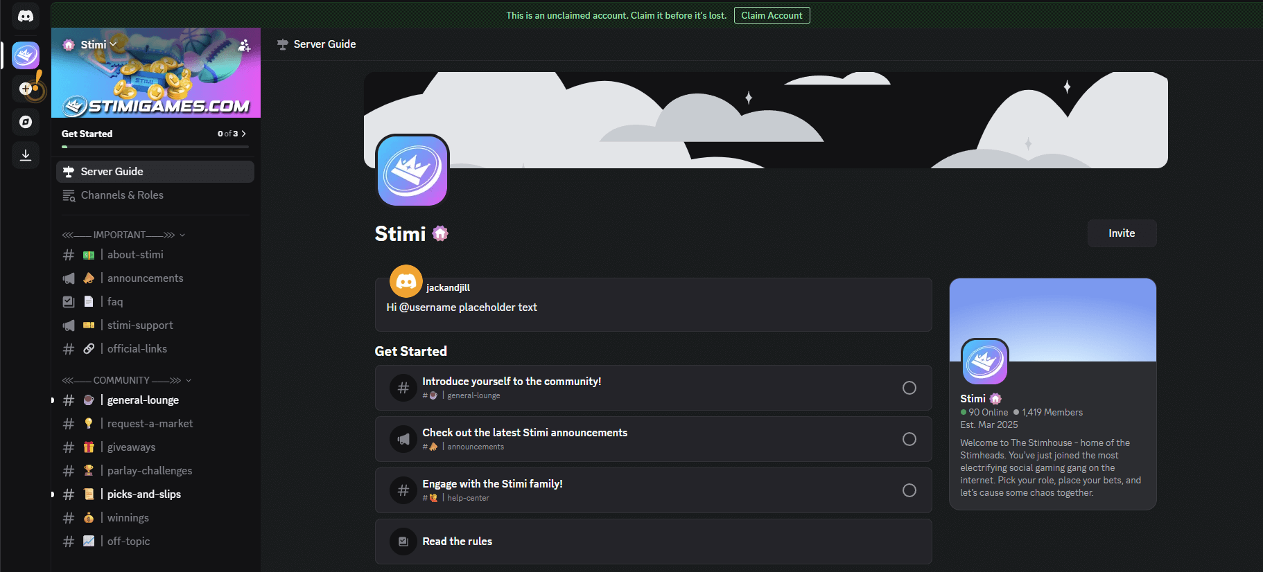
Task: Open Discord direct messages home icon
Action: tap(26, 16)
